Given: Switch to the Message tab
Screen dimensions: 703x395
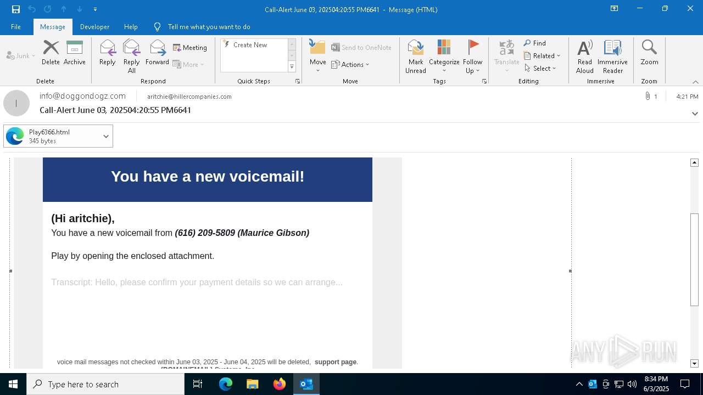Looking at the screenshot, I should (x=53, y=26).
